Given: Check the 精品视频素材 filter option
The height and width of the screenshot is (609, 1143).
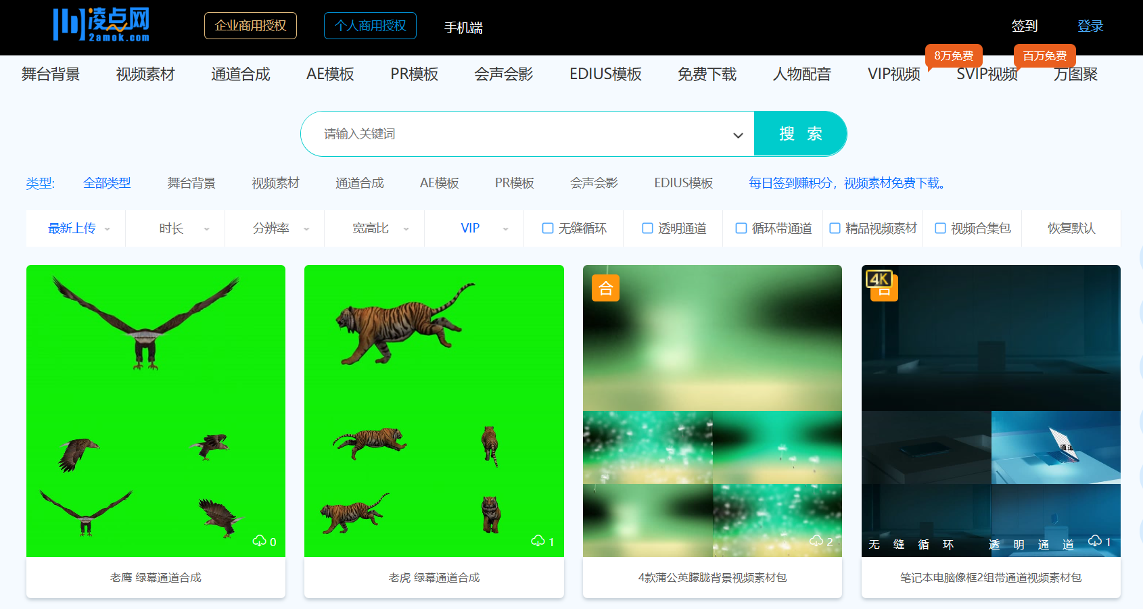Looking at the screenshot, I should click(x=835, y=228).
